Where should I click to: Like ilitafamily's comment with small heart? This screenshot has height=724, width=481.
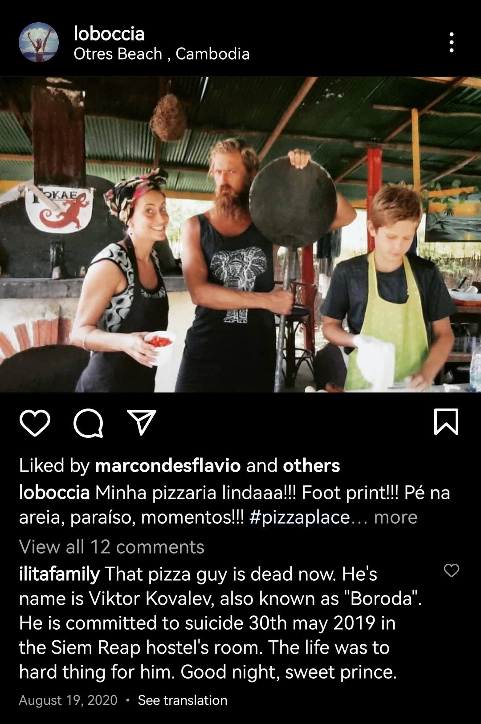(452, 570)
